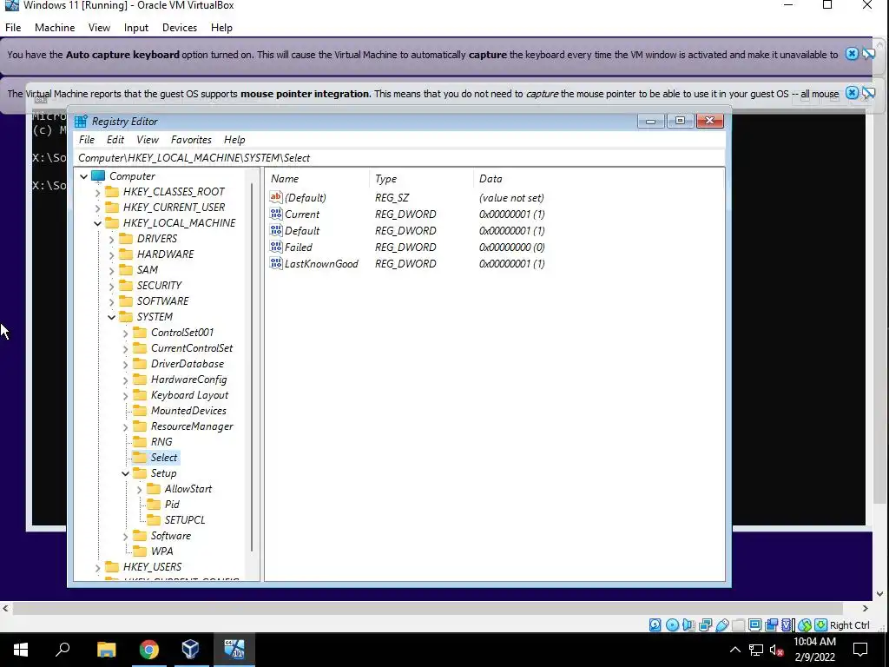Collapse HKEY_LOCAL_MACHINE key

(97, 223)
